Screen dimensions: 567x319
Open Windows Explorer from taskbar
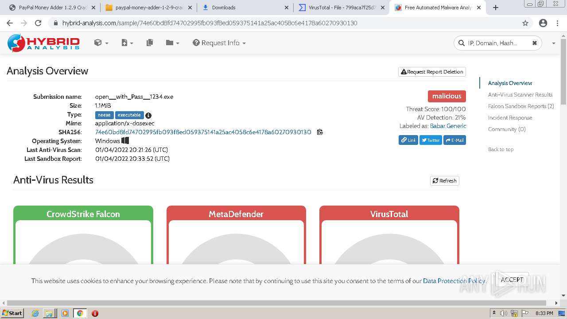coord(49,313)
